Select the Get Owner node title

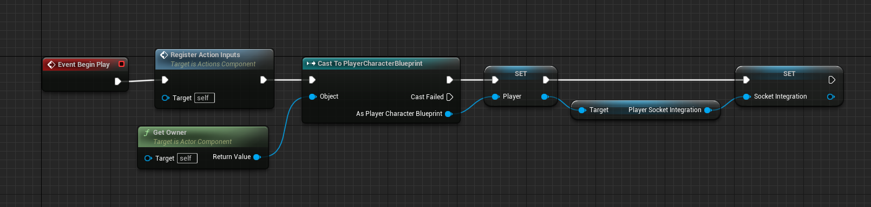169,133
